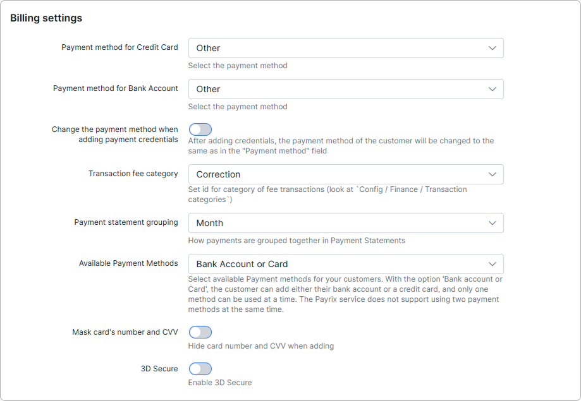Click the 'Select the payment method' helper text
Screen dimensions: 581x401
point(237,66)
